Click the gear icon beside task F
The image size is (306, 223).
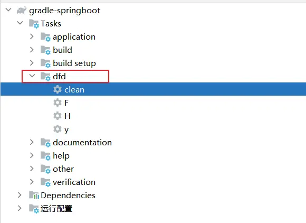[x=58, y=103]
